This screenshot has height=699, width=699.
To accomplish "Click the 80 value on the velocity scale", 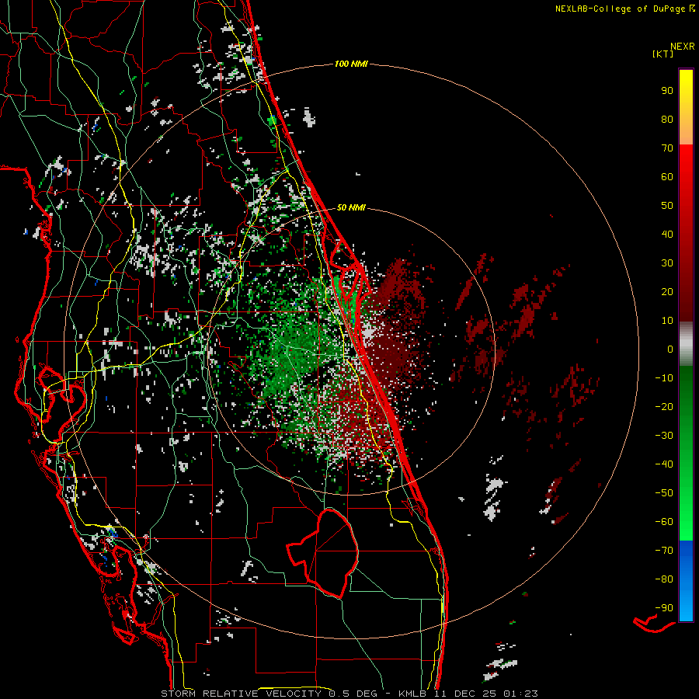I will (x=667, y=119).
